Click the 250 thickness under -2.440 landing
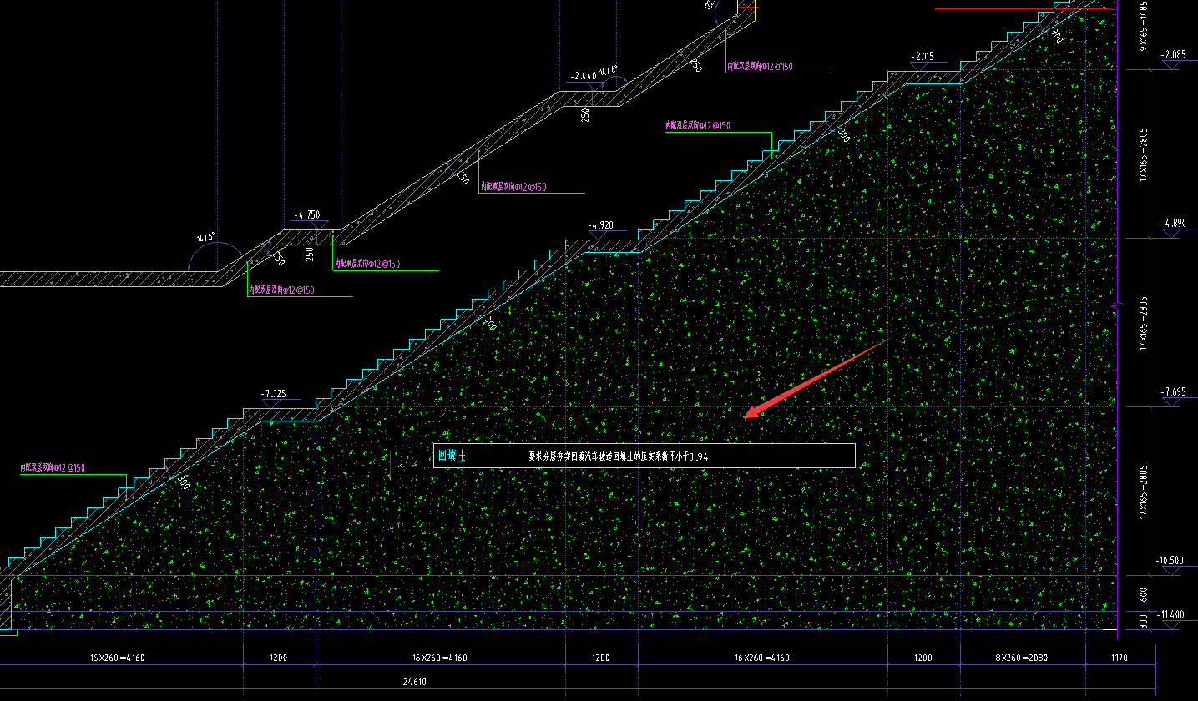The width and height of the screenshot is (1198, 701). 586,114
